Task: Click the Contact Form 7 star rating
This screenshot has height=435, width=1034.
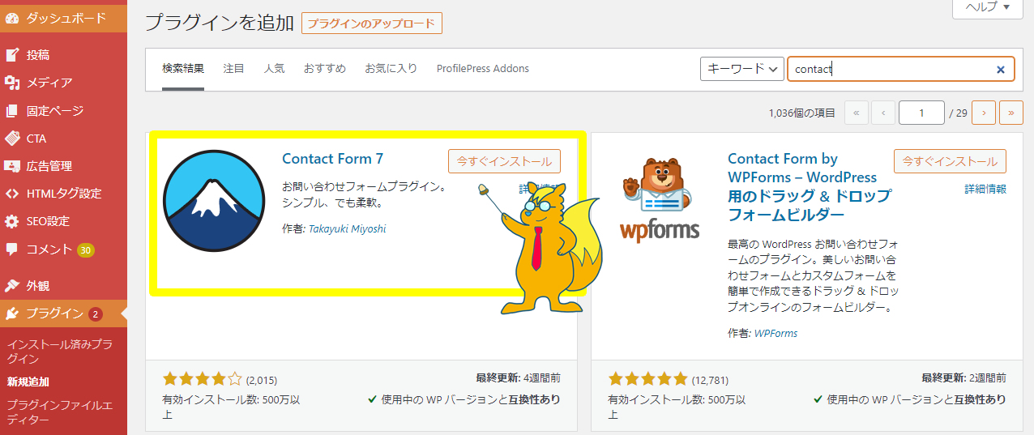Action: tap(202, 378)
